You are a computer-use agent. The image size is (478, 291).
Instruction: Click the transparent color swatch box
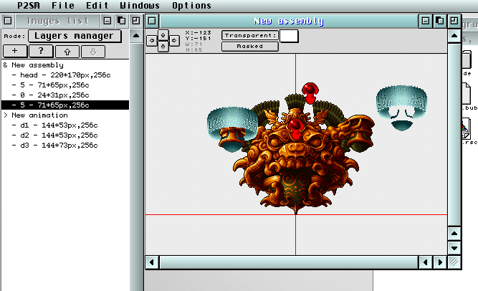pos(289,35)
